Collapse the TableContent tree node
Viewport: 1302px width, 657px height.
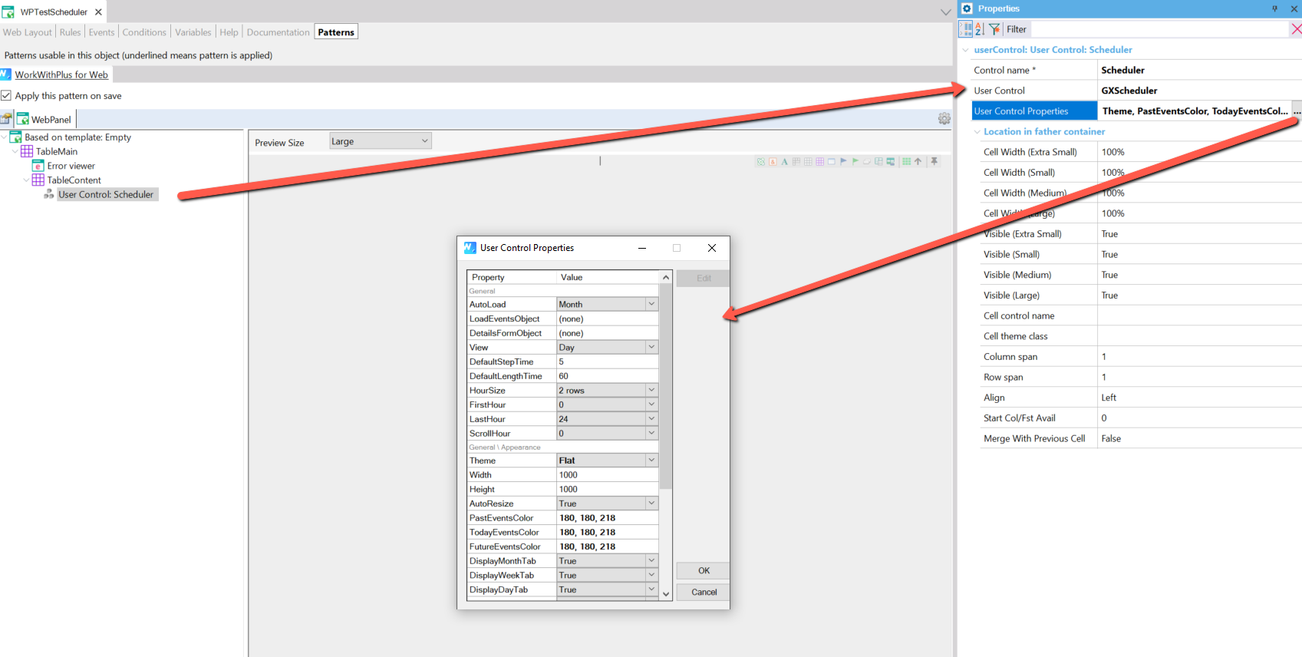pyautogui.click(x=26, y=180)
